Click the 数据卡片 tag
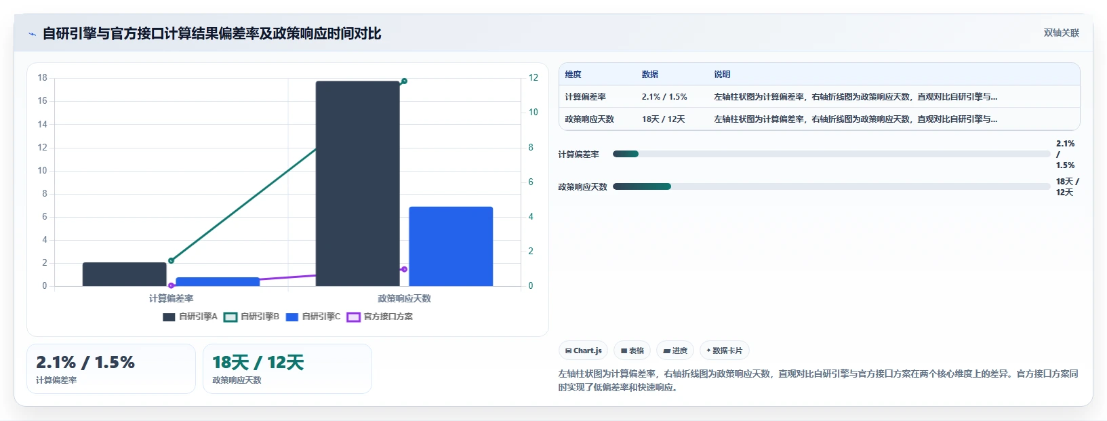The width and height of the screenshot is (1107, 421). (724, 350)
